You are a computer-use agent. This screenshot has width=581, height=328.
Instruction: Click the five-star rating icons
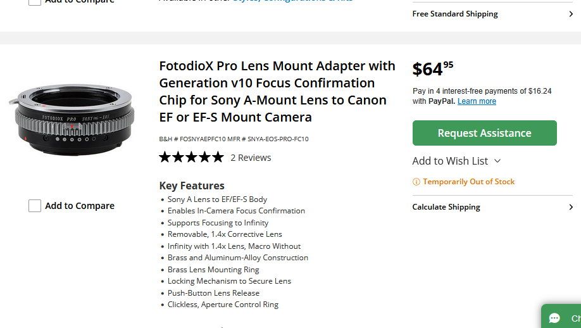pyautogui.click(x=191, y=158)
